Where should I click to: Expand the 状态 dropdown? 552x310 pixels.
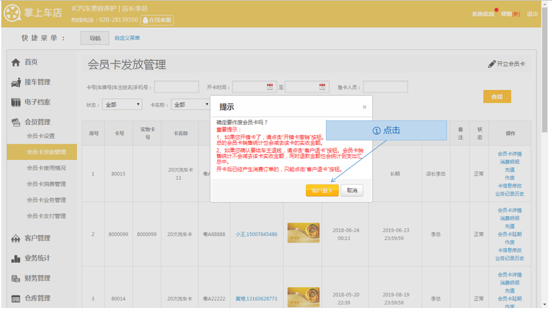(122, 104)
